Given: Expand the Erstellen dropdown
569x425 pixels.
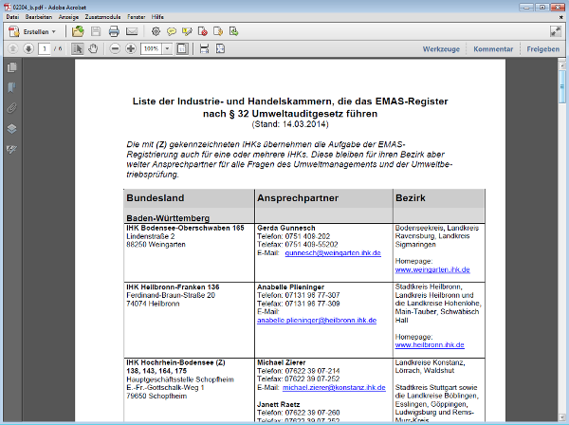Looking at the screenshot, I should [53, 31].
